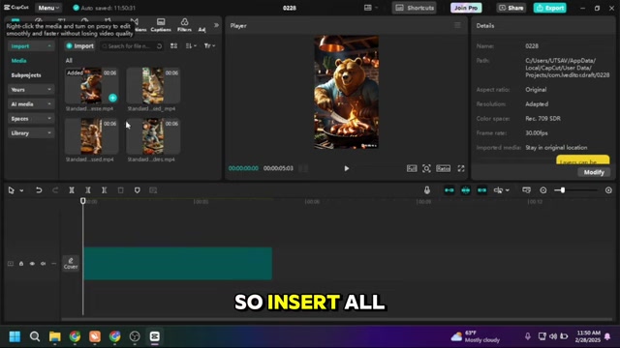Mute the main track audio
Screen dimensions: 620x348
click(43, 263)
